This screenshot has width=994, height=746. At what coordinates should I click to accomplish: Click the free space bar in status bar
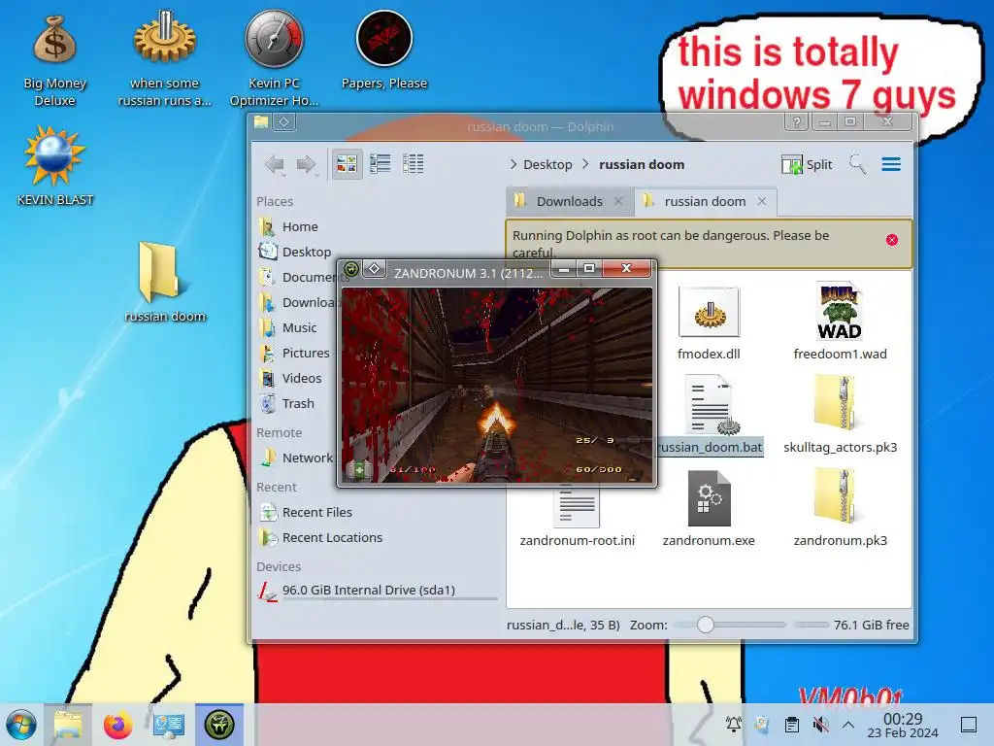(x=812, y=625)
